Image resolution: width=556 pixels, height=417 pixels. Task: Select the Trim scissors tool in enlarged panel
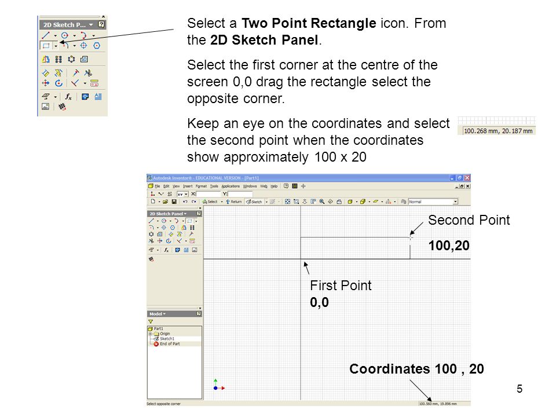point(88,73)
